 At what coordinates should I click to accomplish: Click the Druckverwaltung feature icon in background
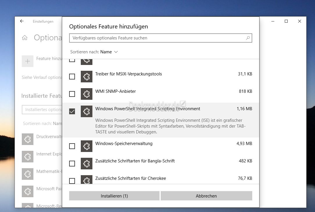28,139
